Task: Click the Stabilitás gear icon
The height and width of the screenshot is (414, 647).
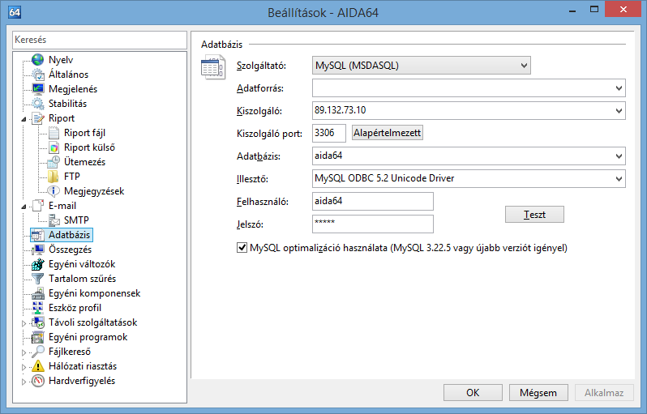Action: coord(37,104)
